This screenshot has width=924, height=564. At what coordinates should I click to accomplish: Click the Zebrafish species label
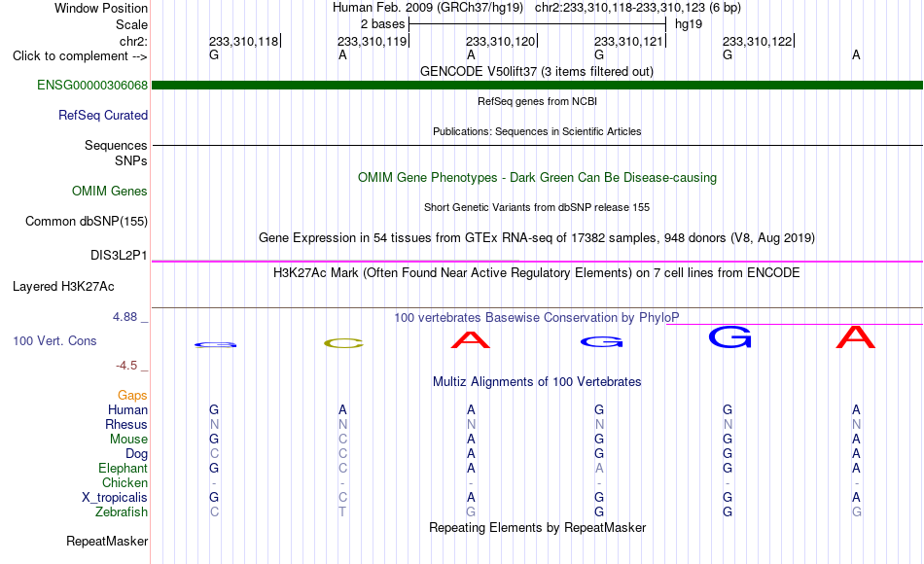(x=122, y=512)
